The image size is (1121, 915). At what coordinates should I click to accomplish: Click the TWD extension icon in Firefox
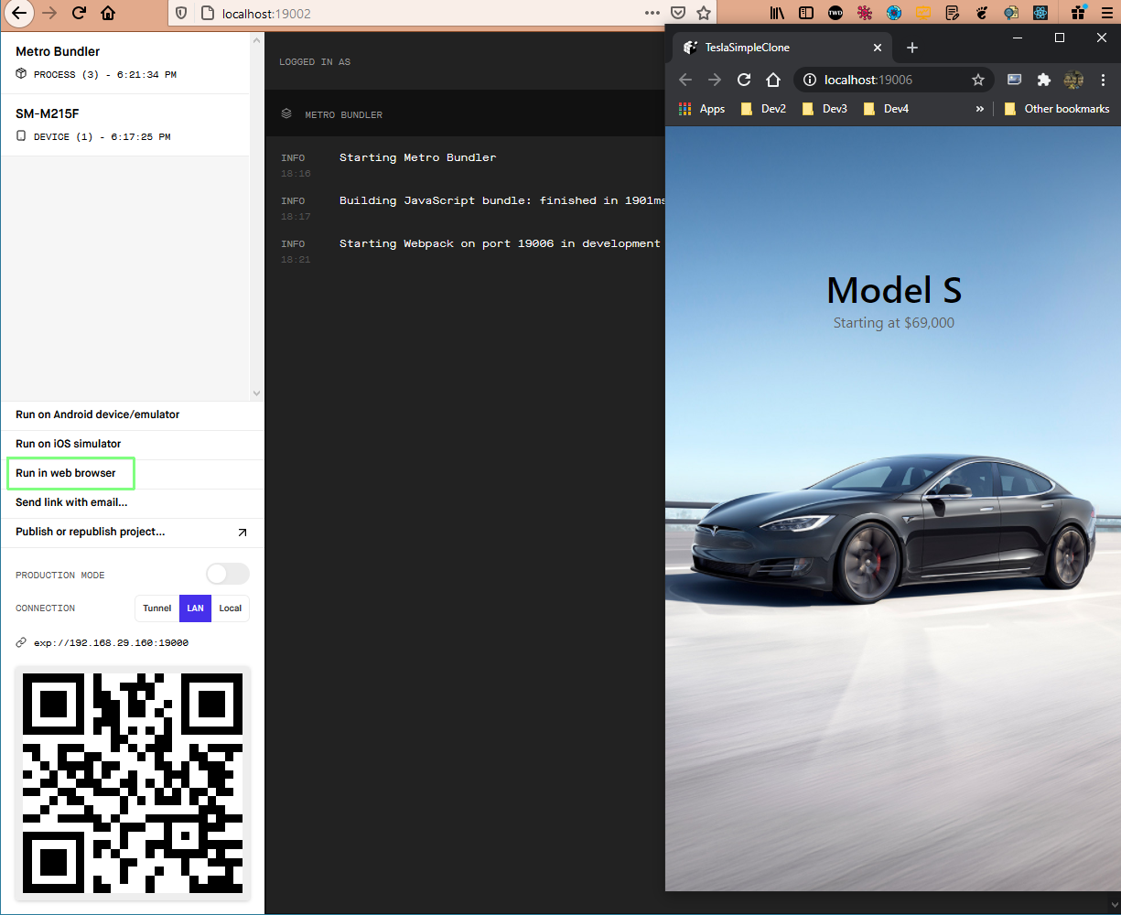coord(835,13)
